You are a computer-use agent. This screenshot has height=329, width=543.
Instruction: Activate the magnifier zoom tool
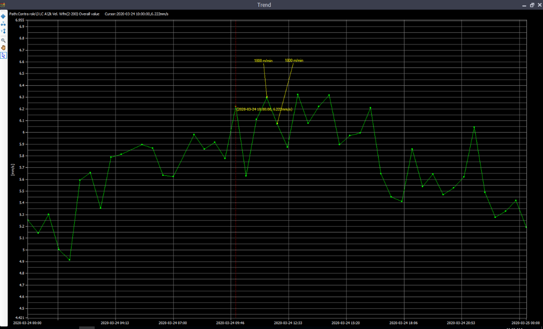(x=3, y=40)
